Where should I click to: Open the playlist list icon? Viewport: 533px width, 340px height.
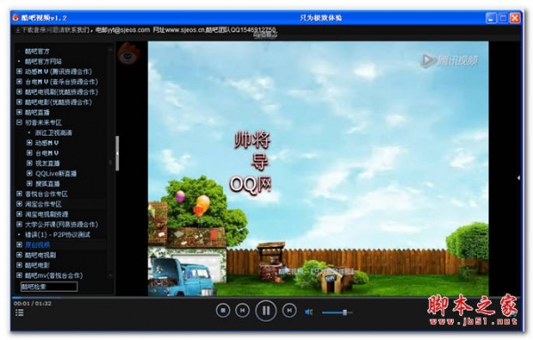20,312
